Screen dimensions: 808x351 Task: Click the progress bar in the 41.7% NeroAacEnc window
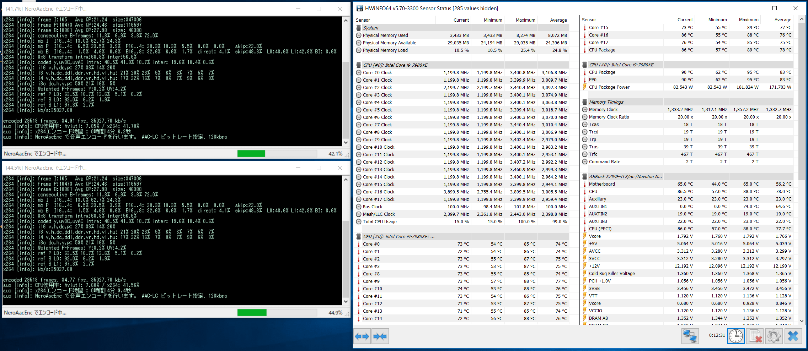click(277, 153)
